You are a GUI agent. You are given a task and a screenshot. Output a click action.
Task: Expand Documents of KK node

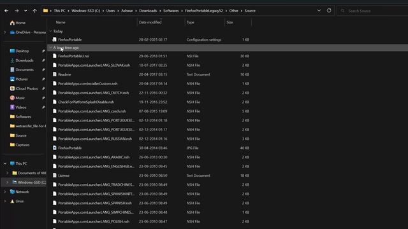tap(7, 173)
